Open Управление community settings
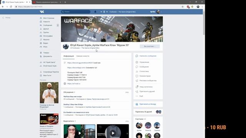This screenshot has height=138, width=246. [x=144, y=62]
